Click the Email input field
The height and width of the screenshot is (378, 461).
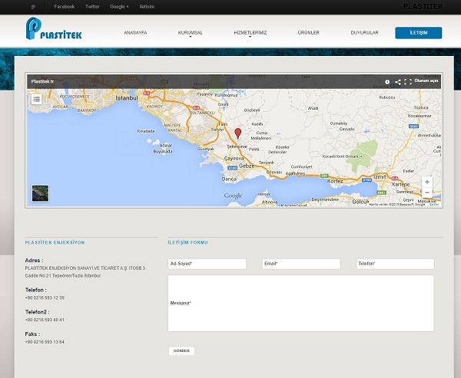(301, 264)
